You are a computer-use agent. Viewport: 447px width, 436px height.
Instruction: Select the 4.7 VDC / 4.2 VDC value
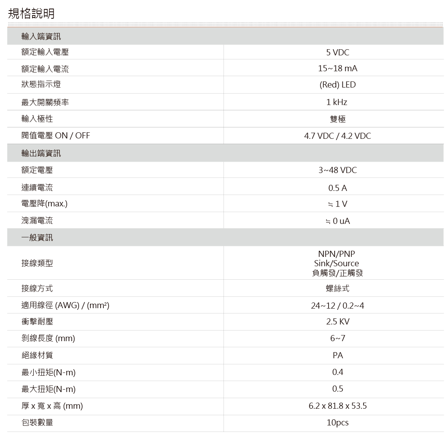(x=337, y=136)
